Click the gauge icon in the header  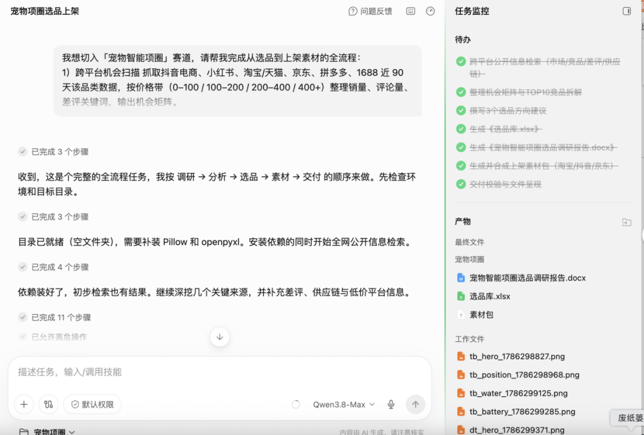pos(430,11)
